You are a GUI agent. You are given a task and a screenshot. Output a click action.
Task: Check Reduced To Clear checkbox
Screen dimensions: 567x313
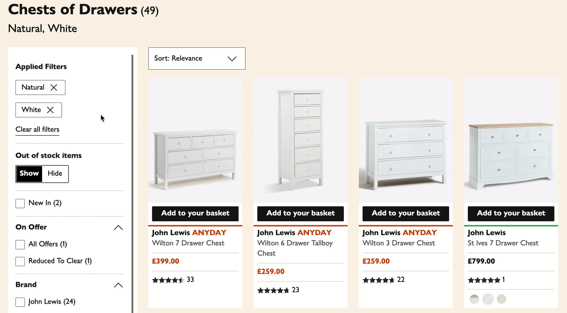(20, 261)
